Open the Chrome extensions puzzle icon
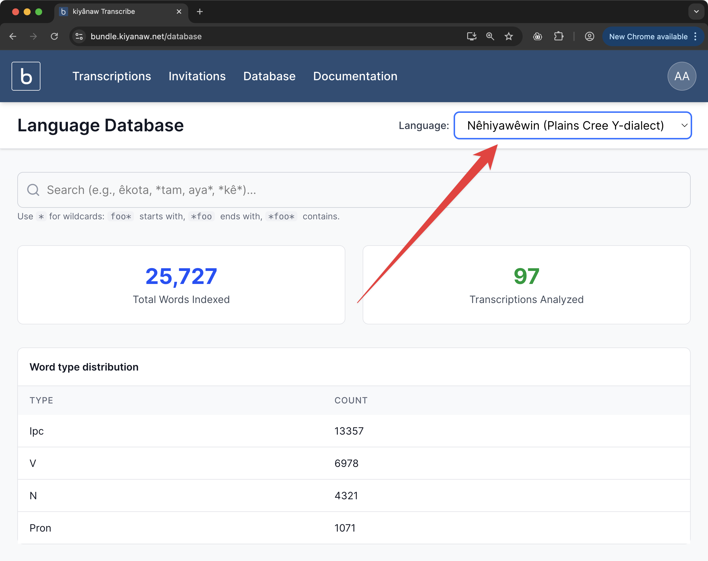Image resolution: width=708 pixels, height=561 pixels. [x=559, y=36]
